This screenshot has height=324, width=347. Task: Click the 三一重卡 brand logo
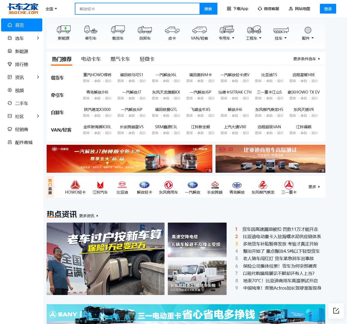(289, 185)
